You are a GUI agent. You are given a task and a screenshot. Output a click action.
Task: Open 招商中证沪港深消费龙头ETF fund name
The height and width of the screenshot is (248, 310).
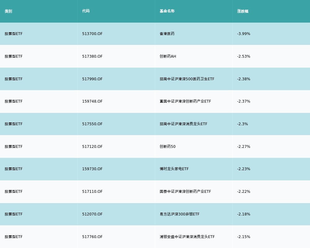pyautogui.click(x=183, y=124)
